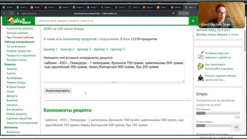247x139 pixels.
Task: Open Вторые блюда link
Action: coord(16,87)
